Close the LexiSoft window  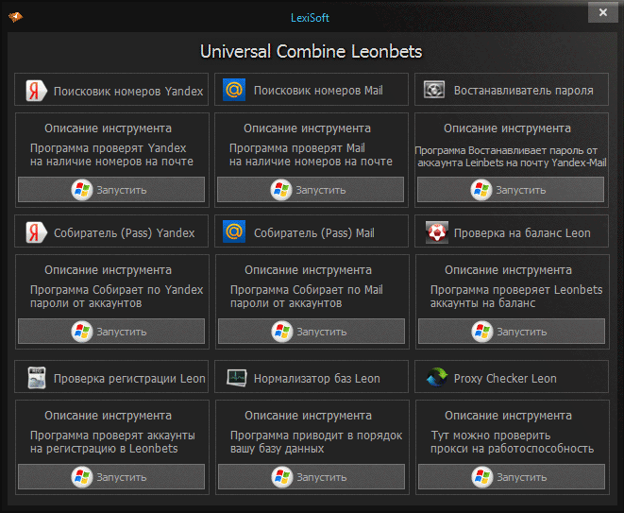coord(603,12)
